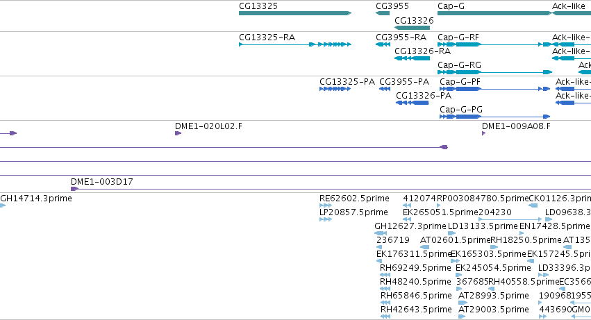Screen dimensions: 591x320
Task: Click the Cap-G gene bar
Action: coord(494,13)
